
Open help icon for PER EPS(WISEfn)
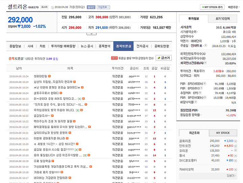tap(205, 84)
